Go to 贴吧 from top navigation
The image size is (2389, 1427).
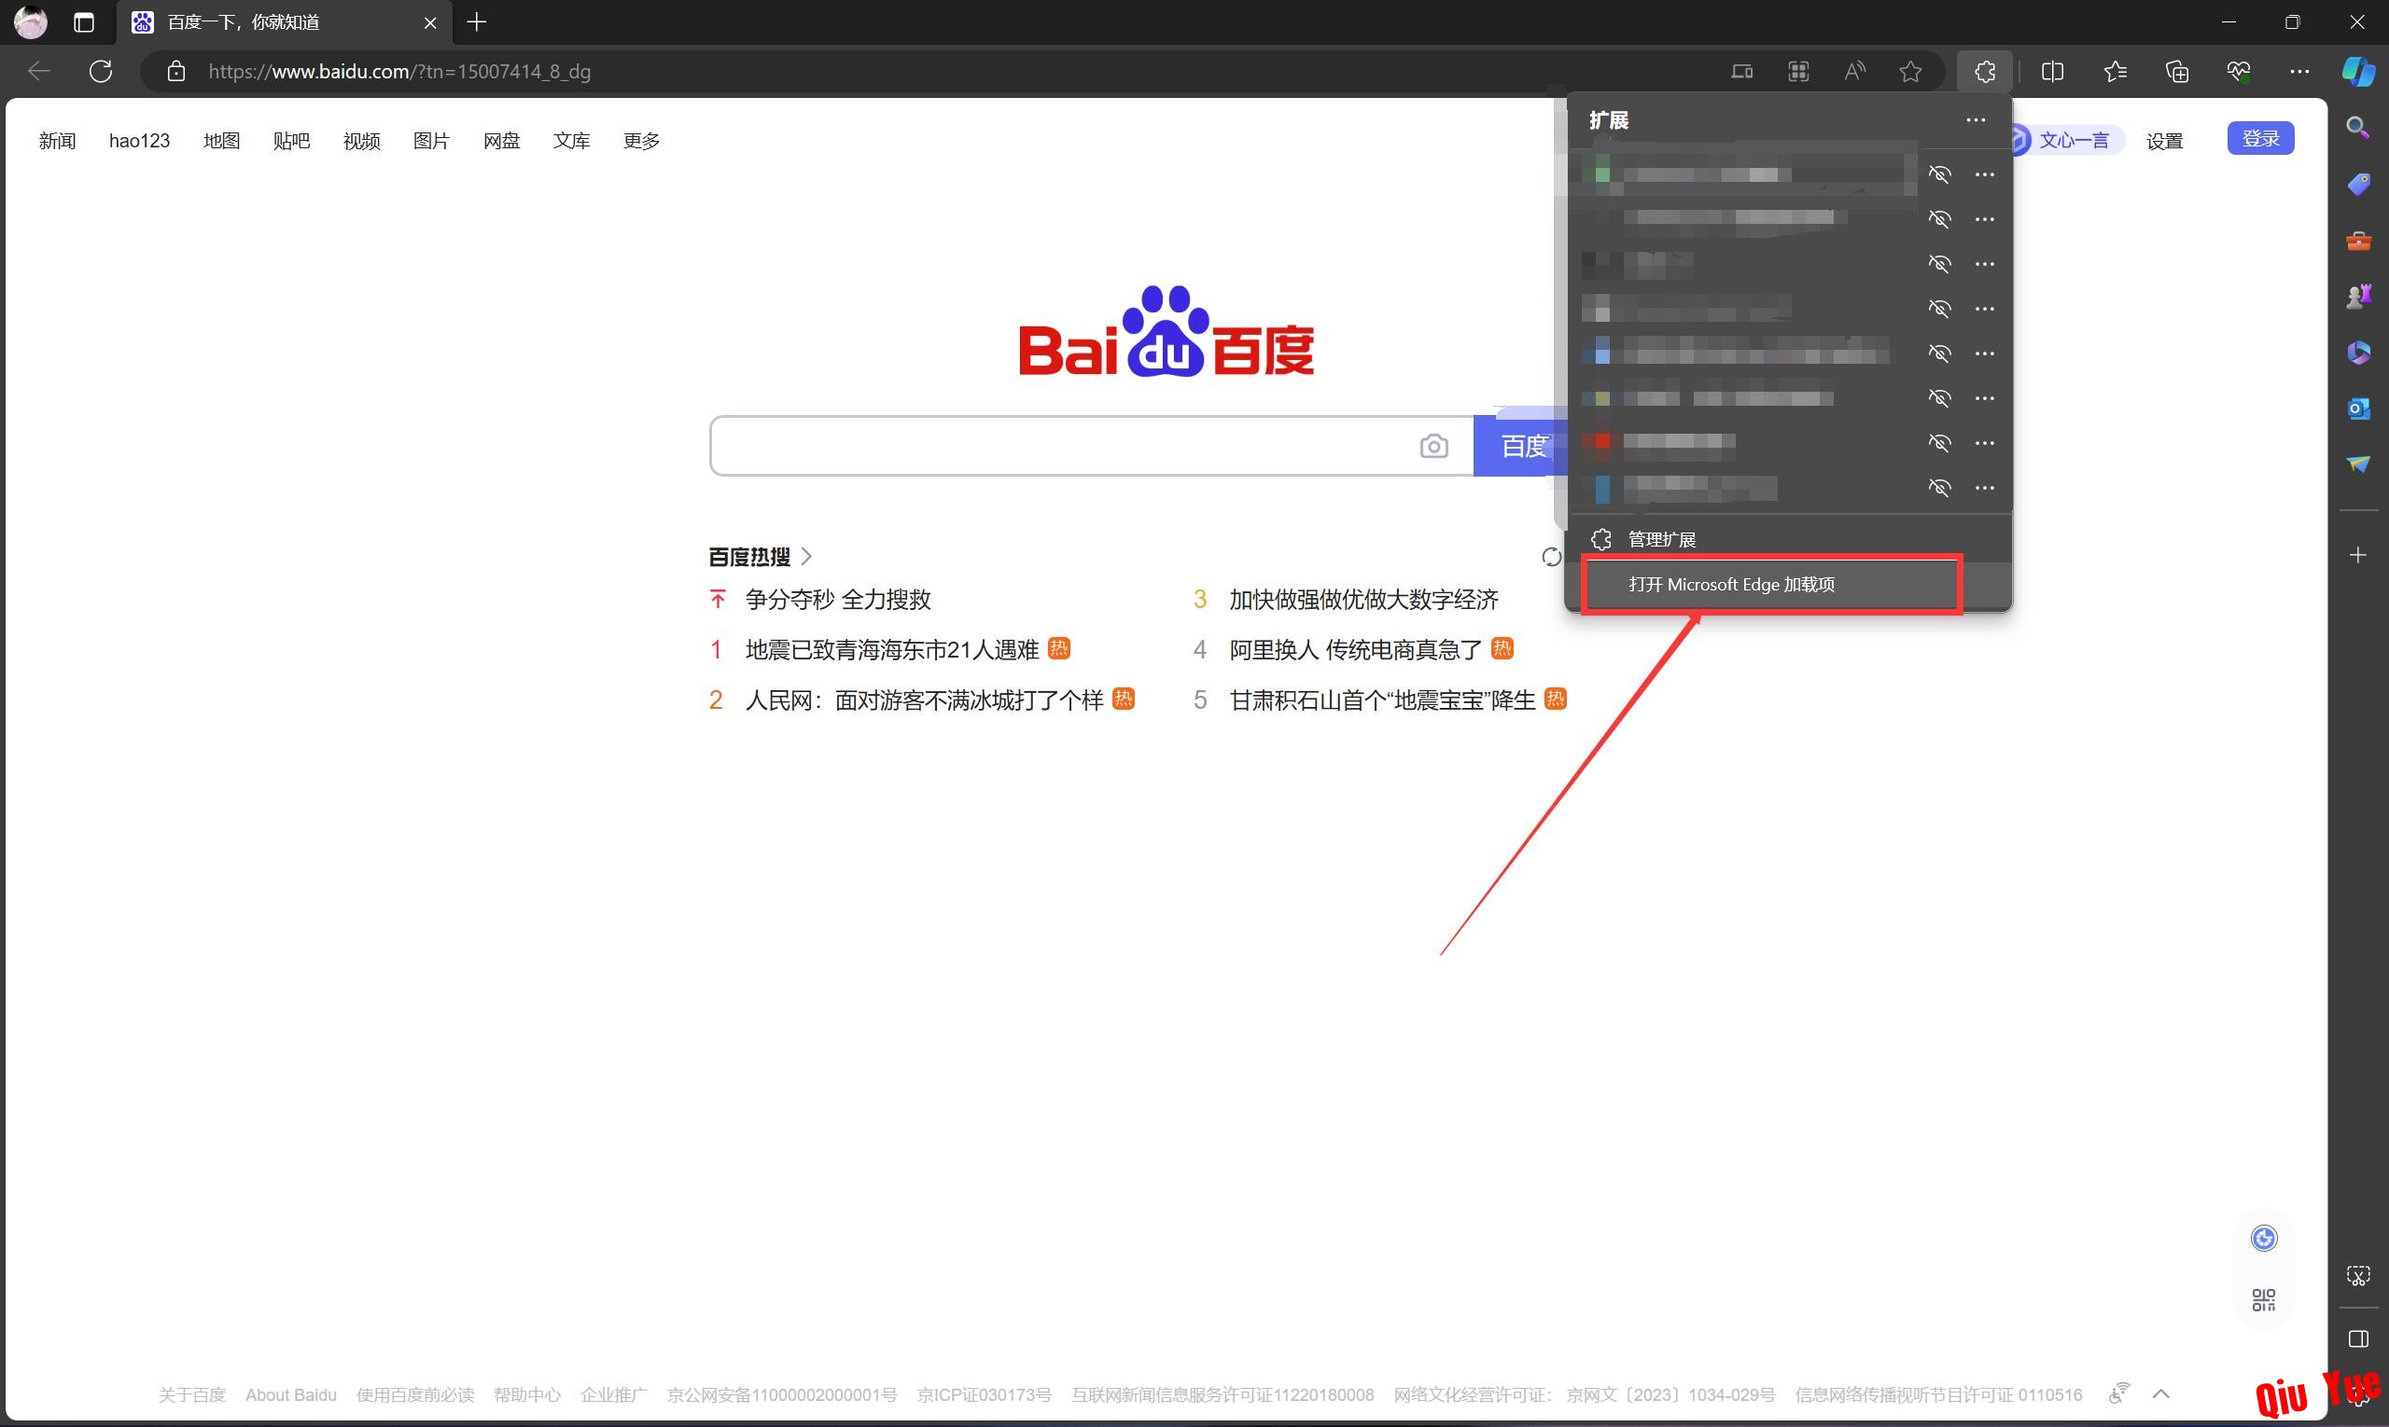coord(291,142)
